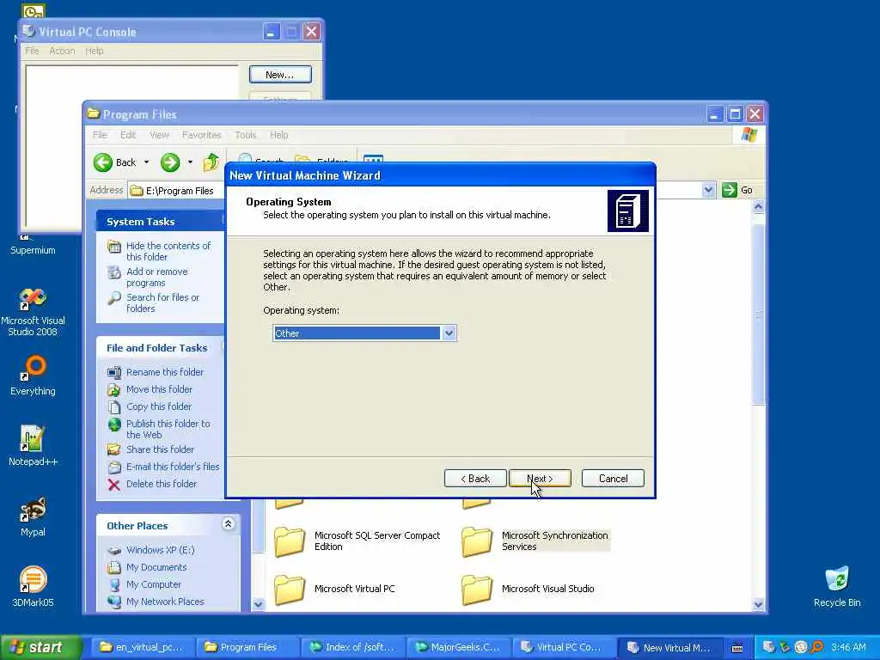Open Forward history dropdown arrow
The height and width of the screenshot is (660, 880).
tap(190, 162)
